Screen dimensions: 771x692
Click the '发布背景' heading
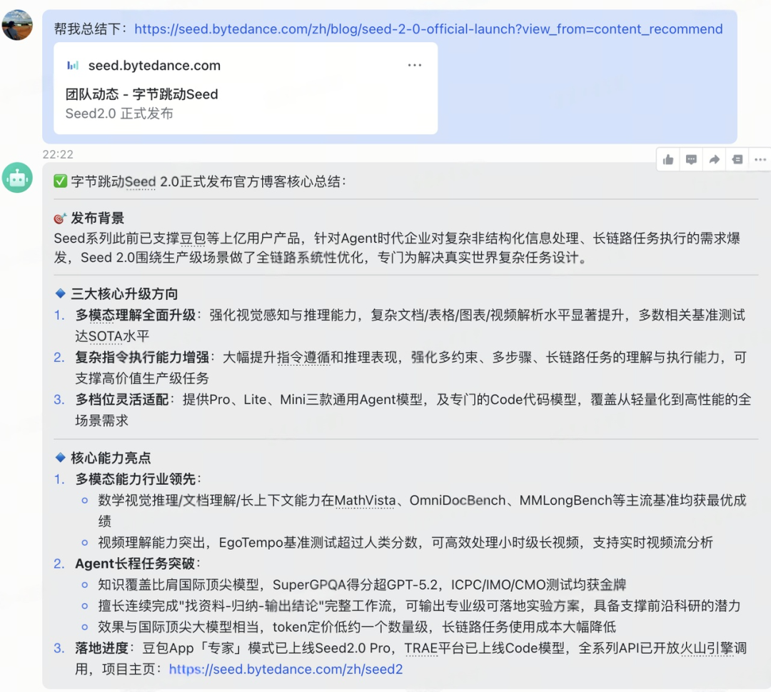coord(97,218)
